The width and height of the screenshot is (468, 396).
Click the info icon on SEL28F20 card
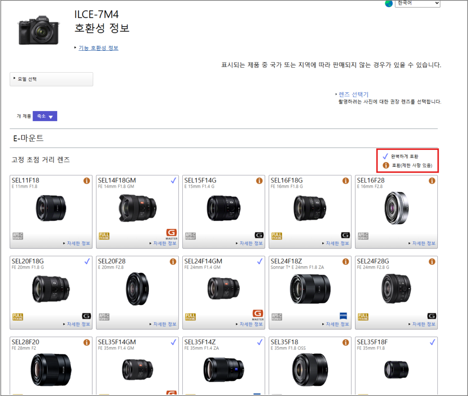coord(86,342)
